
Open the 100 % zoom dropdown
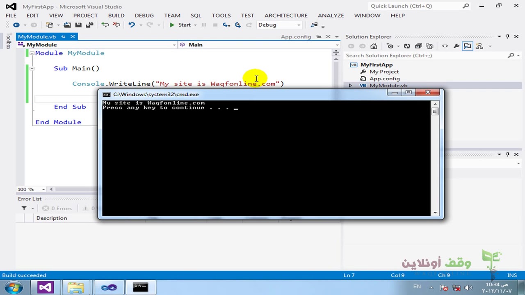[43, 189]
